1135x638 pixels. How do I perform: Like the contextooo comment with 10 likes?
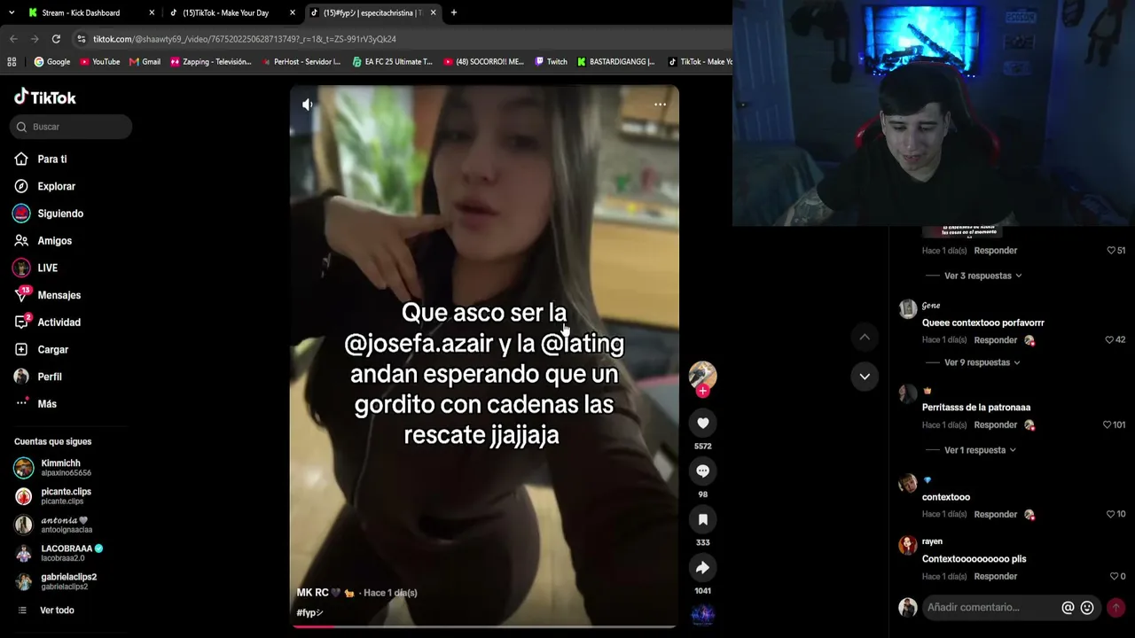click(1110, 515)
